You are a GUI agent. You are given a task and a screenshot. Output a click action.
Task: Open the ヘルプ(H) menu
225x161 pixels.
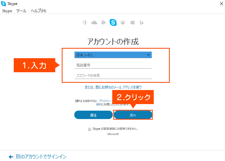[37, 11]
